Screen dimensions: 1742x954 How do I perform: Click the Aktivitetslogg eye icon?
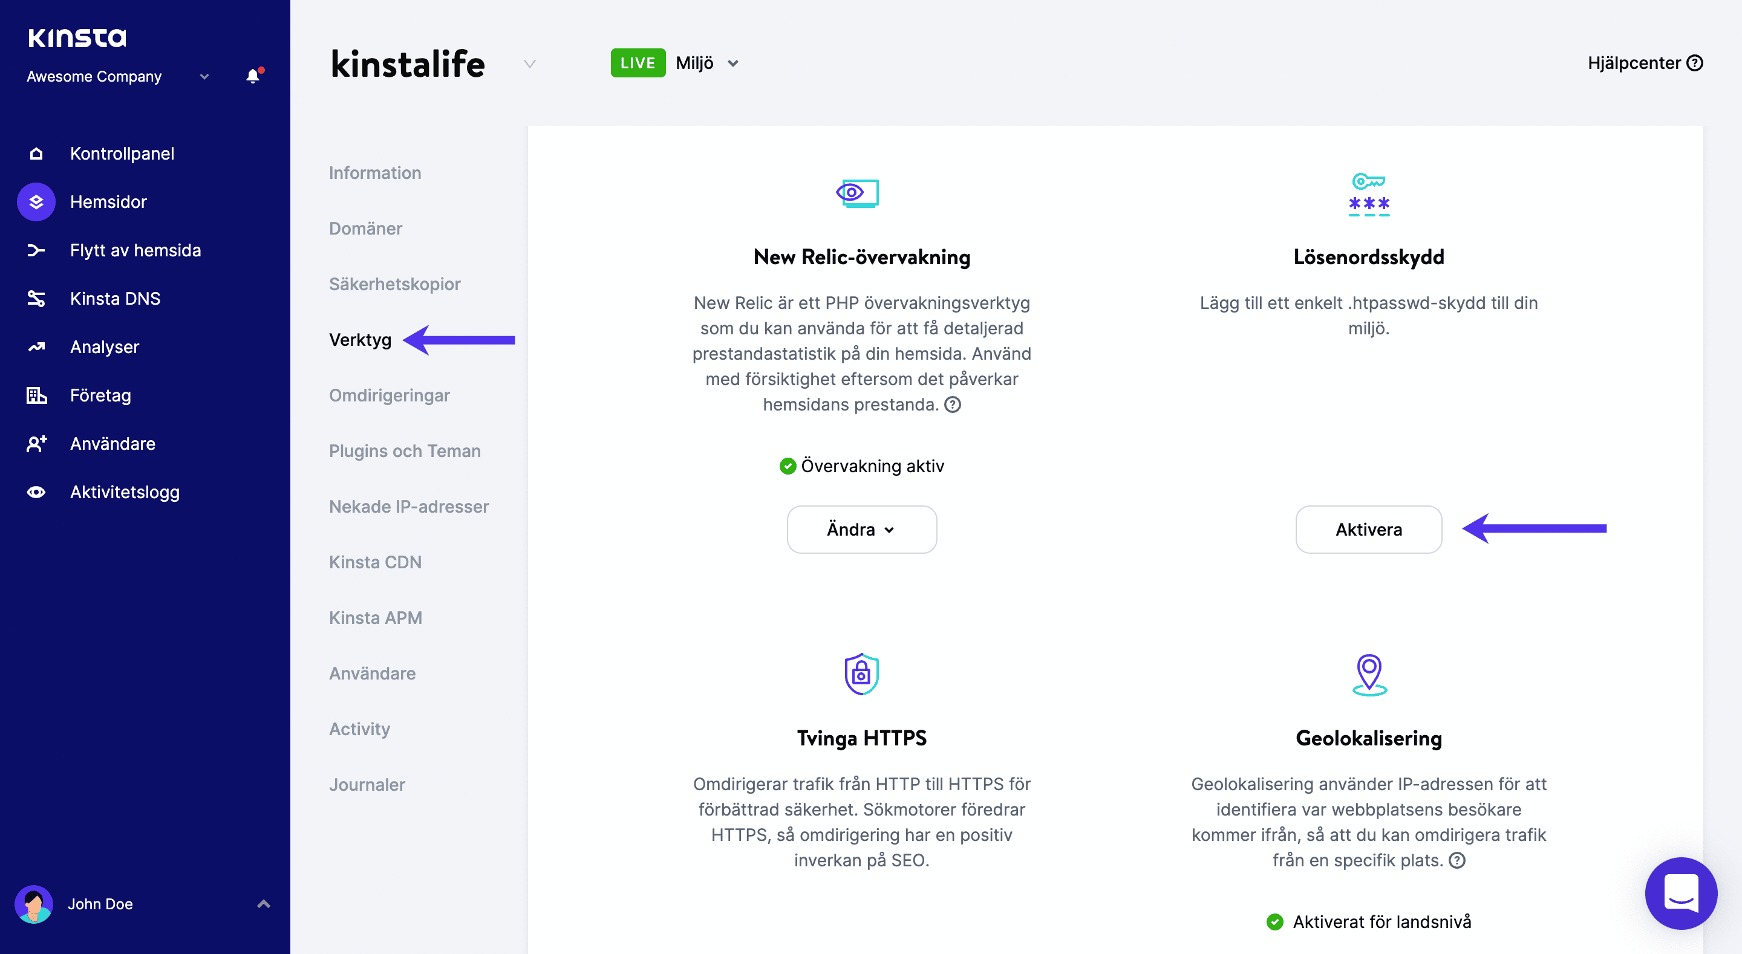36,492
